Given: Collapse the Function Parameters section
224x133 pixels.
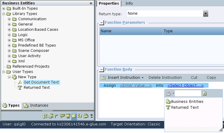Looking at the screenshot, I should [101, 22].
